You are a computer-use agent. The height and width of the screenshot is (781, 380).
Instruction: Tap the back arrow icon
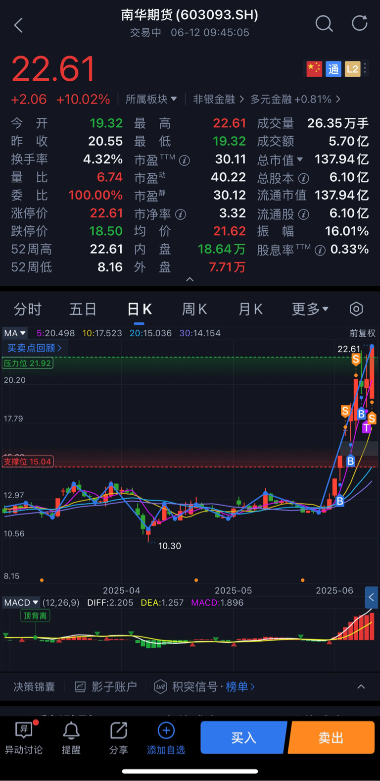18,25
